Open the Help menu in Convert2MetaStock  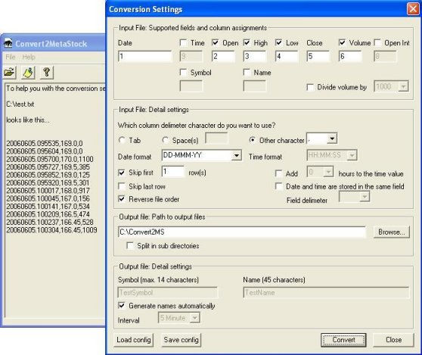pyautogui.click(x=29, y=57)
